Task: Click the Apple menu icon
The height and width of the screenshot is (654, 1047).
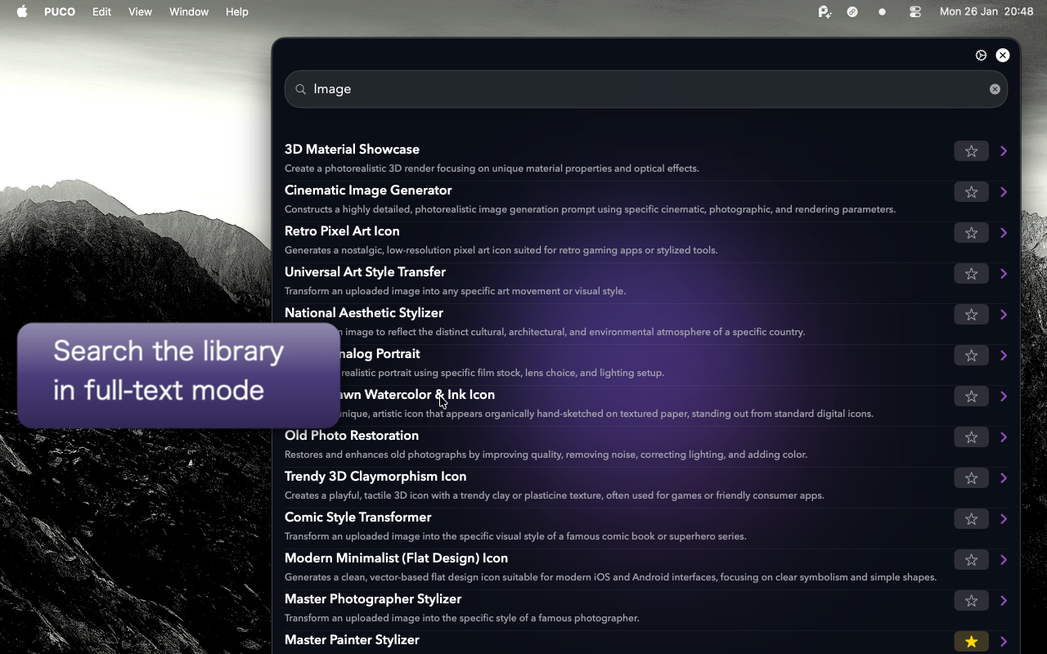Action: [x=22, y=11]
